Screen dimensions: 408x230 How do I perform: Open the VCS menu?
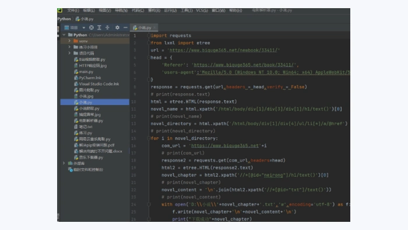click(202, 10)
